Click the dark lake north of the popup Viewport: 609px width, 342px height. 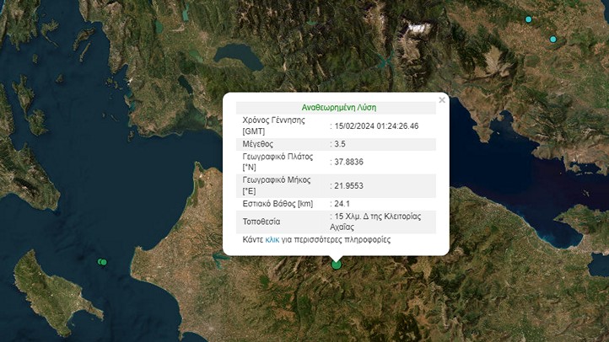click(x=239, y=57)
